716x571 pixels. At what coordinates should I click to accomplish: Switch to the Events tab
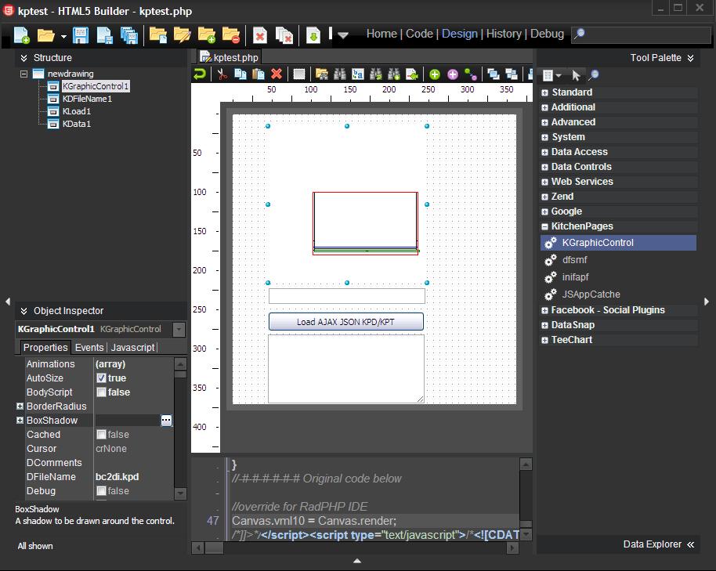89,347
